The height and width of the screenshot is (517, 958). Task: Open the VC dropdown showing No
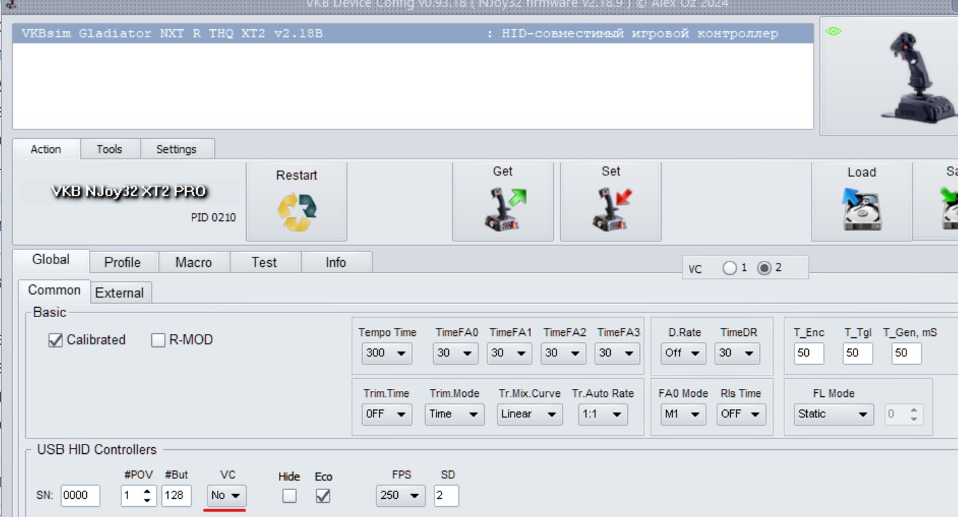(x=226, y=495)
